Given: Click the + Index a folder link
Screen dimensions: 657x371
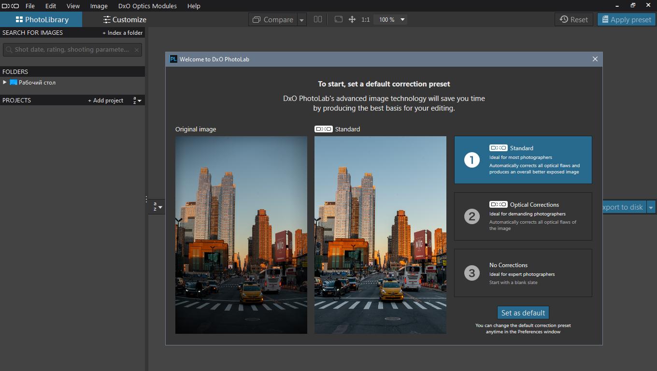Looking at the screenshot, I should pyautogui.click(x=122, y=33).
